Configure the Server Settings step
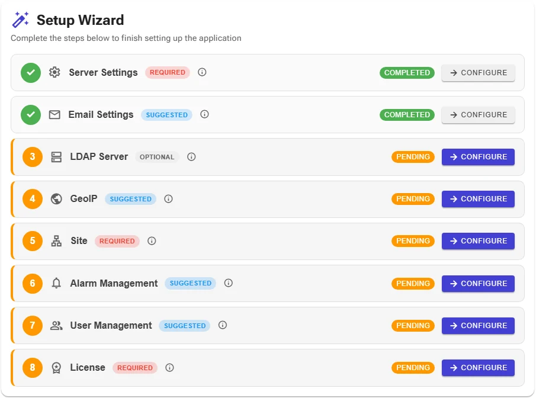Viewport: 536px width, 398px height. pyautogui.click(x=478, y=72)
